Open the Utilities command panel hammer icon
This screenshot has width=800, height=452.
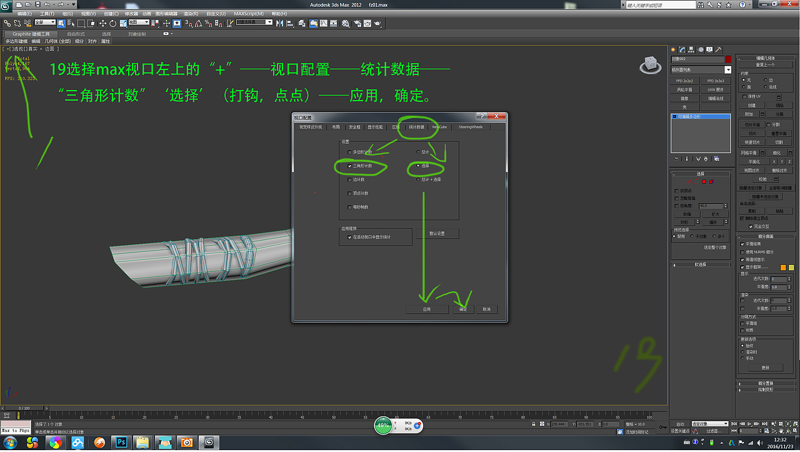point(719,49)
